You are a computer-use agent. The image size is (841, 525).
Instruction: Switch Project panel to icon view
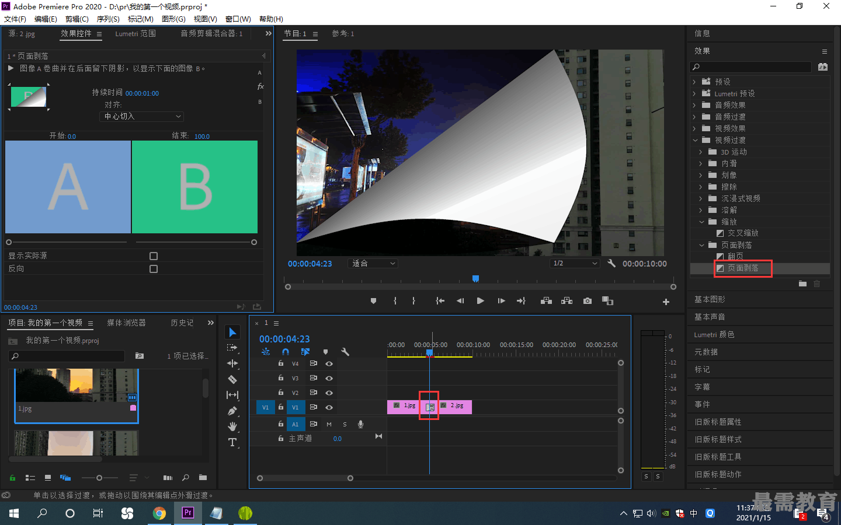tap(48, 478)
